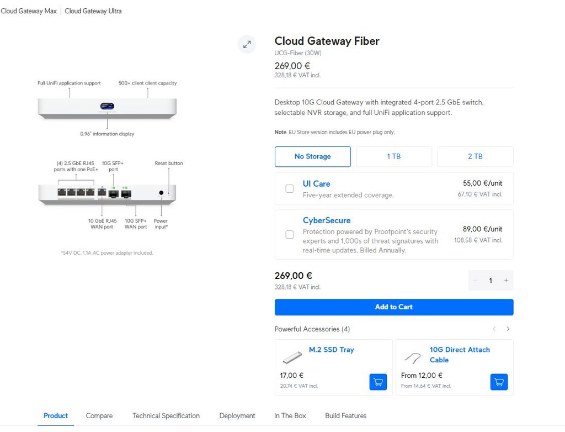
Task: Select the 2 TB storage option
Action: pyautogui.click(x=475, y=157)
